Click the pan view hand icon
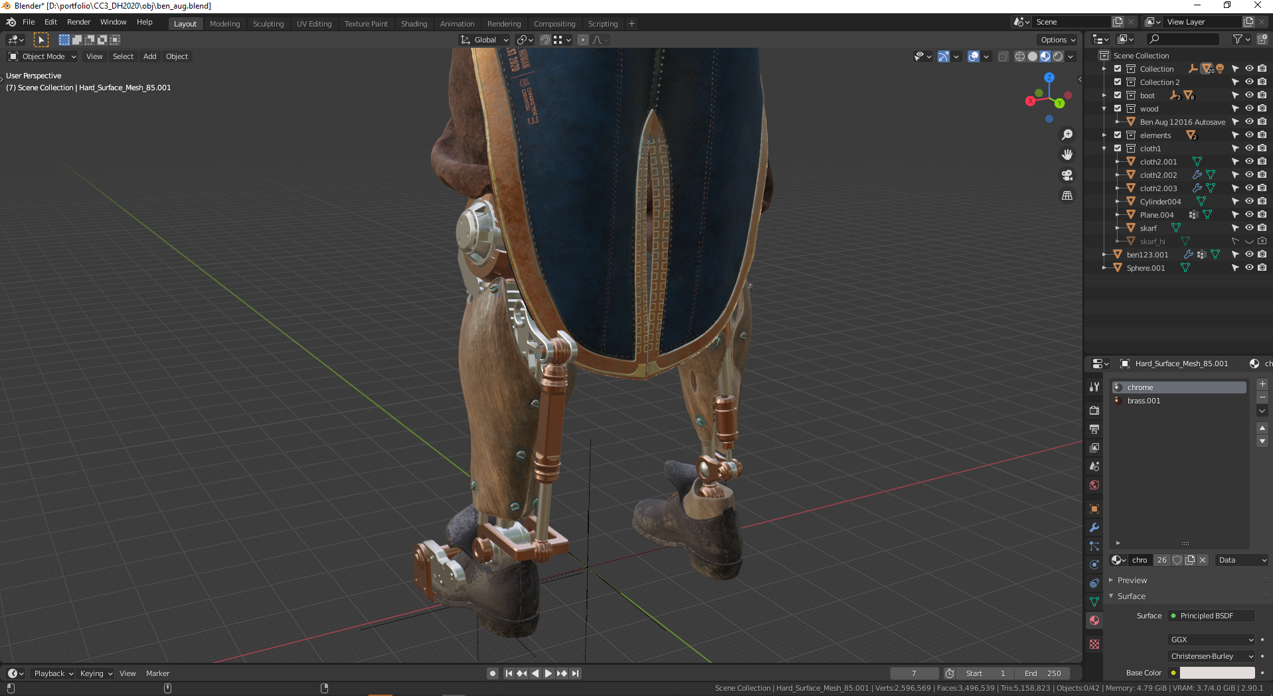Screen dimensions: 1273x696 (x=1067, y=155)
